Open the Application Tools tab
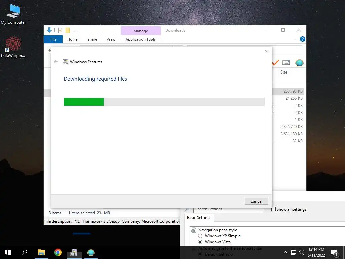Viewport: 345px width, 259px height. coord(140,39)
